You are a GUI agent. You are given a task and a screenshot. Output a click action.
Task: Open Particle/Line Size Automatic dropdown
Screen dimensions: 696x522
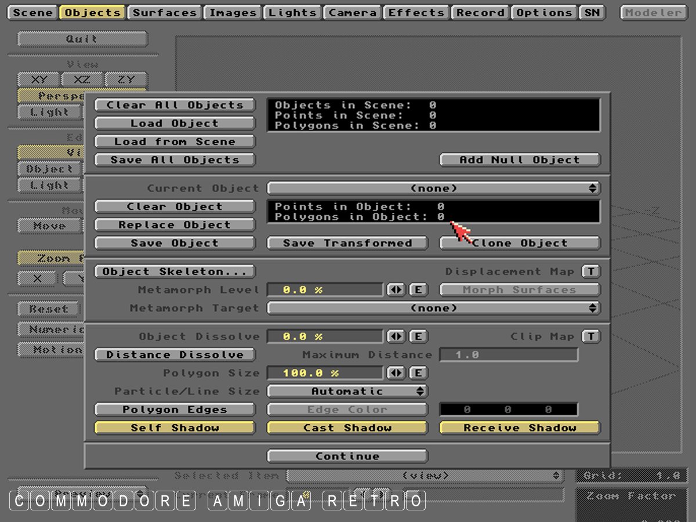pyautogui.click(x=347, y=391)
